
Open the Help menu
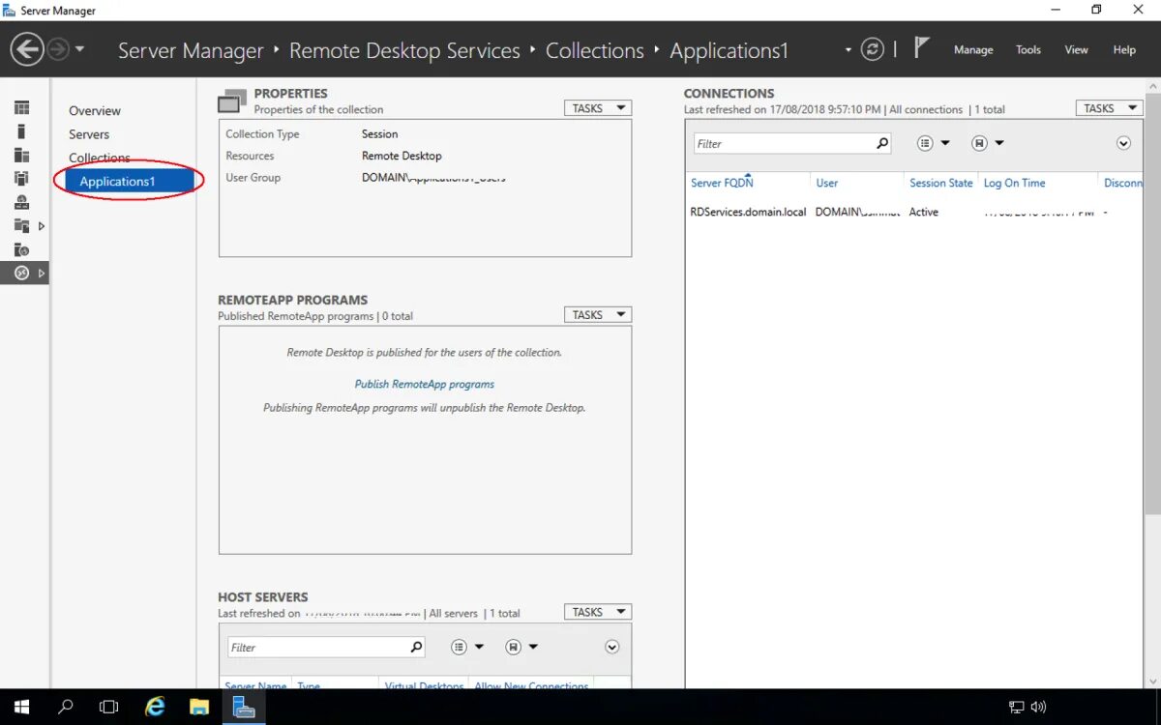tap(1124, 49)
